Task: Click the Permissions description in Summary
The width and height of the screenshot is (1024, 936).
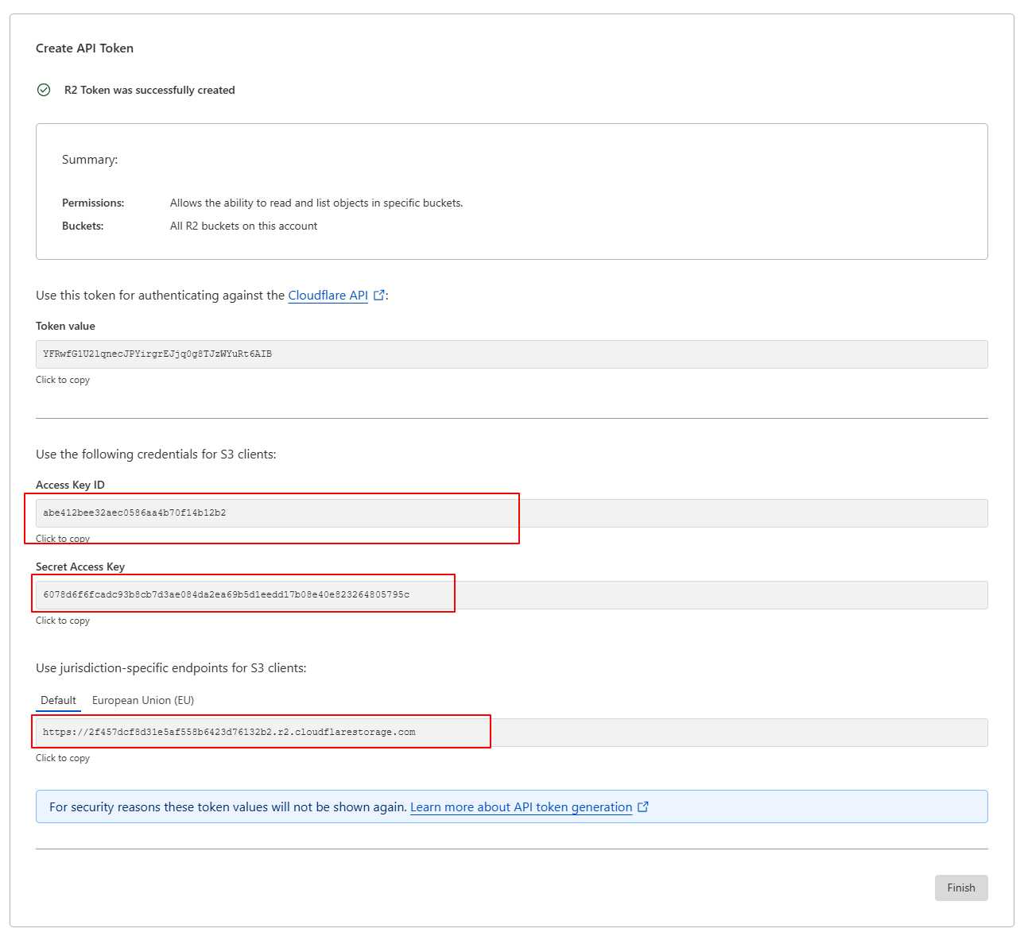Action: [316, 203]
